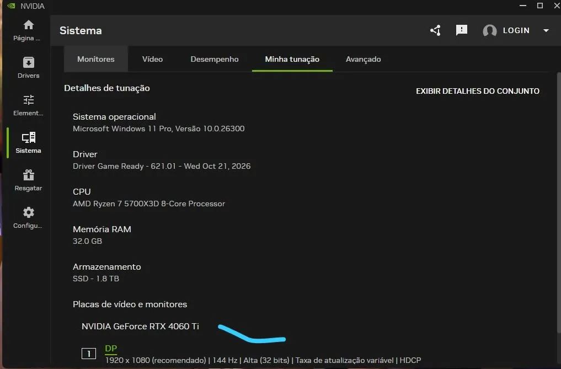This screenshot has width=561, height=369.
Task: Maximize the NVIDIA app window
Action: point(540,6)
